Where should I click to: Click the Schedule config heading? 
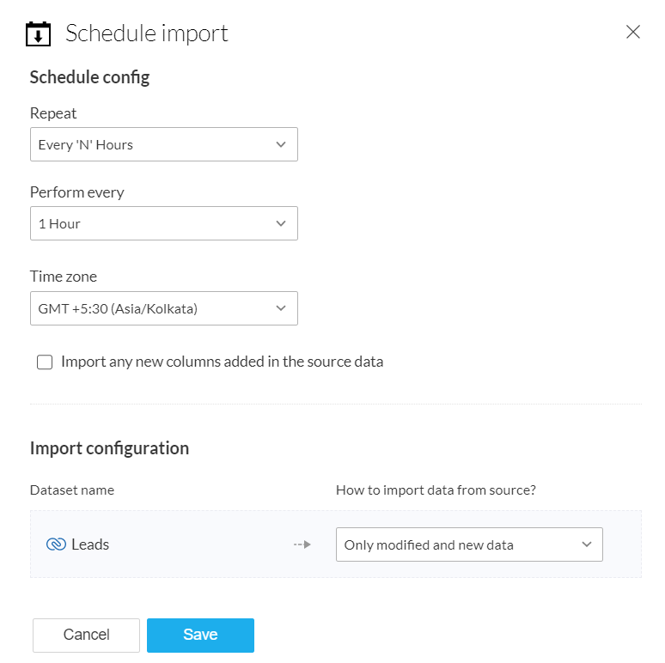pyautogui.click(x=89, y=77)
